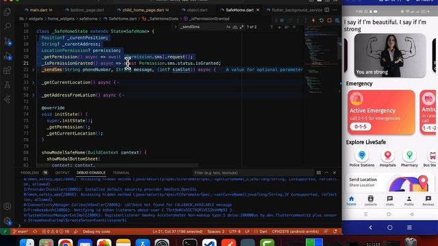Open notifications bell in status bar
This screenshot has width=438, height=246.
[335, 232]
